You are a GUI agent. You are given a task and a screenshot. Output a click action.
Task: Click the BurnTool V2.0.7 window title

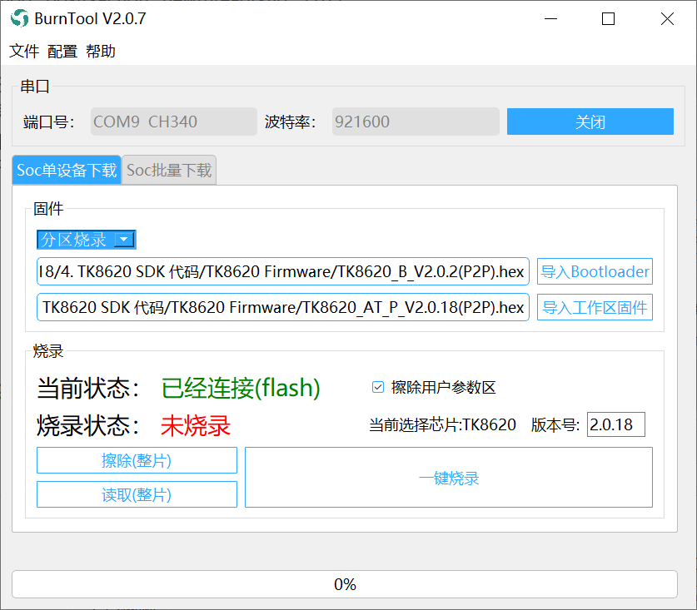[90, 18]
